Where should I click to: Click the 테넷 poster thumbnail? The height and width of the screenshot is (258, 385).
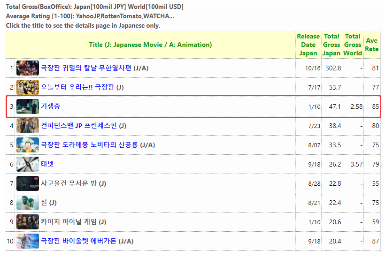point(28,164)
